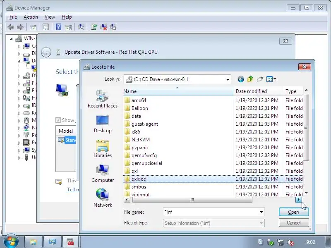Click the Show/Hide console tree toolbar icon
331x248 pixels.
tap(33, 27)
